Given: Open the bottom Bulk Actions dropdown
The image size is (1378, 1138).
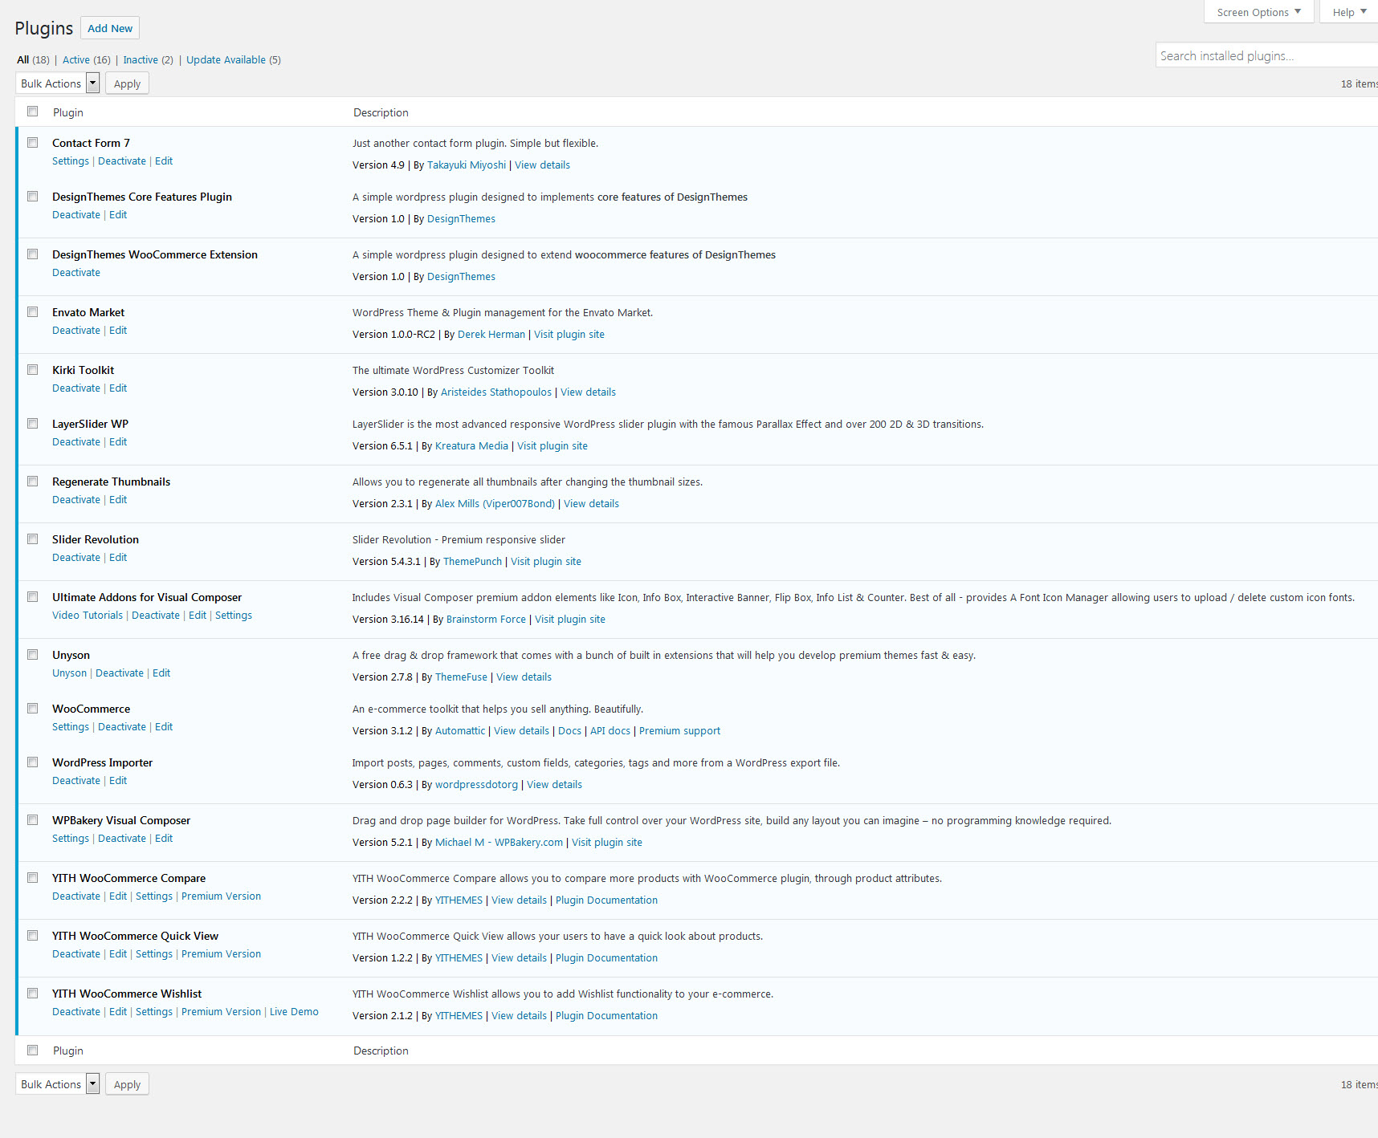Looking at the screenshot, I should pos(58,1084).
